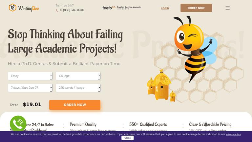Screen dimensions: 252x142
Task: Expand the Essay paper type dropdown
Action: coord(30,76)
